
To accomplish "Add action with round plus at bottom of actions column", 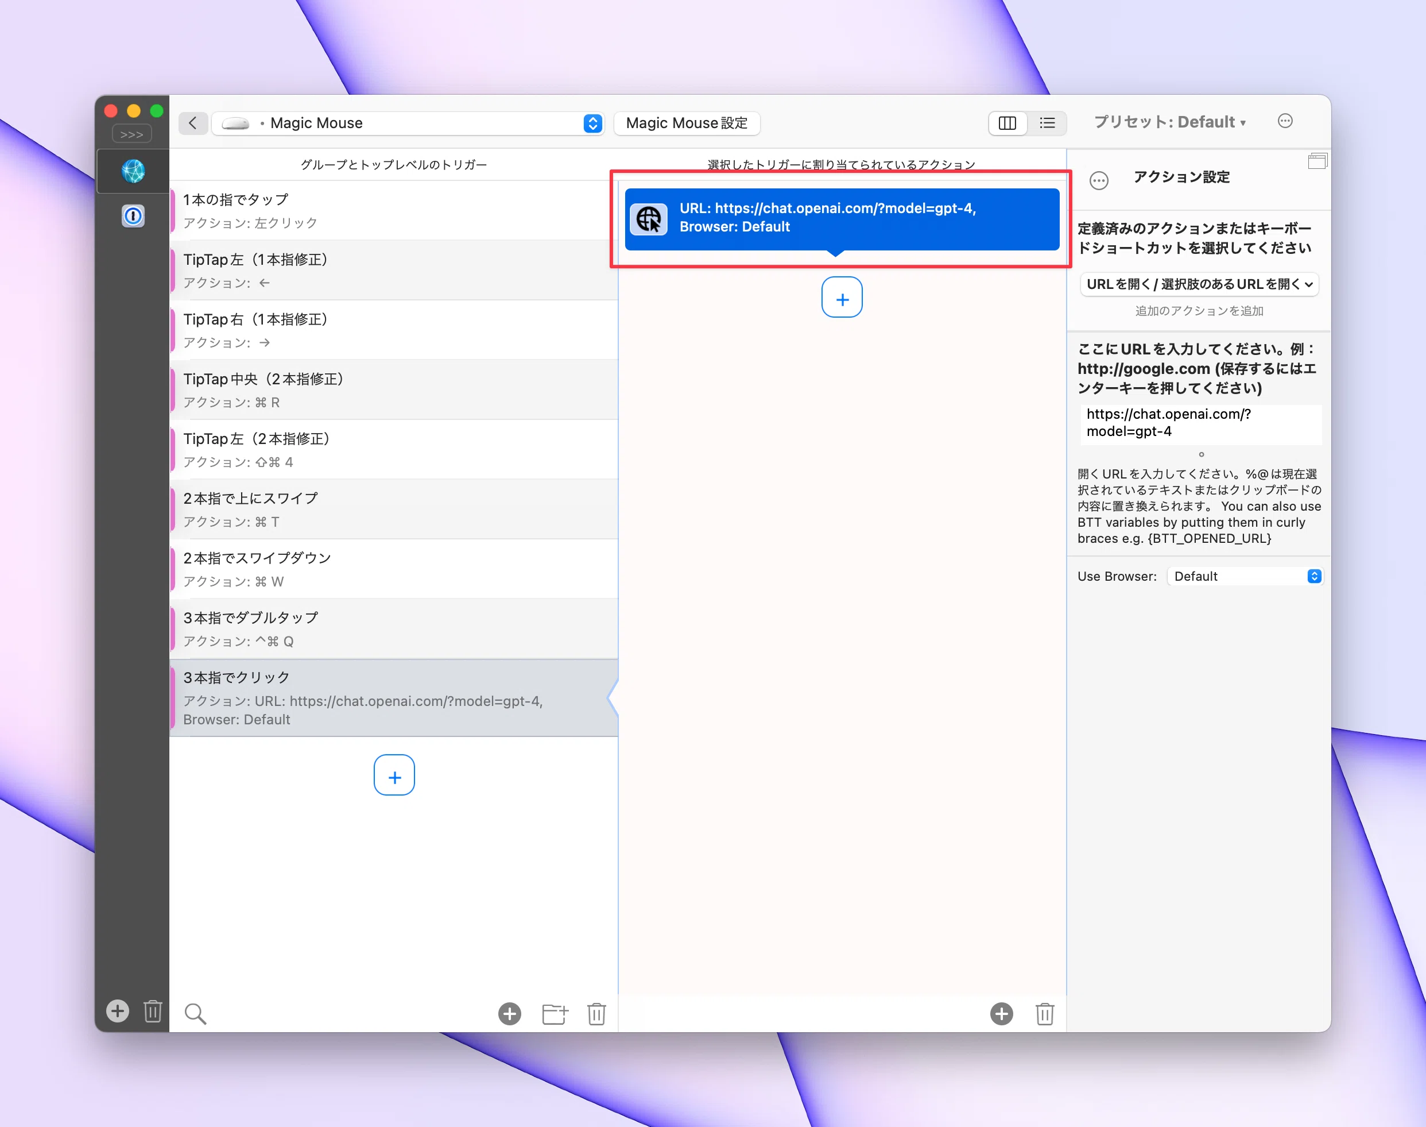I will 1001,1013.
